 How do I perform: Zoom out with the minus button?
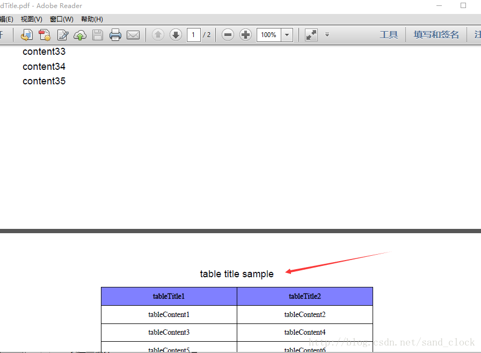228,35
